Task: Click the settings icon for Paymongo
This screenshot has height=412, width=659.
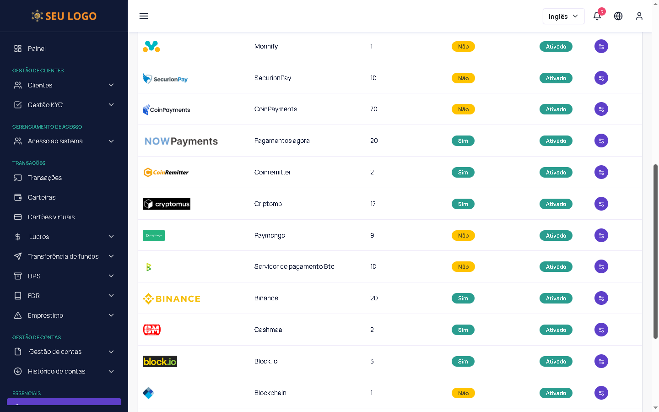Action: [x=601, y=235]
